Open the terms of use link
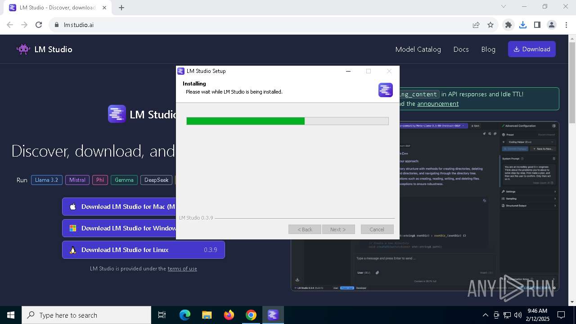 click(x=182, y=269)
